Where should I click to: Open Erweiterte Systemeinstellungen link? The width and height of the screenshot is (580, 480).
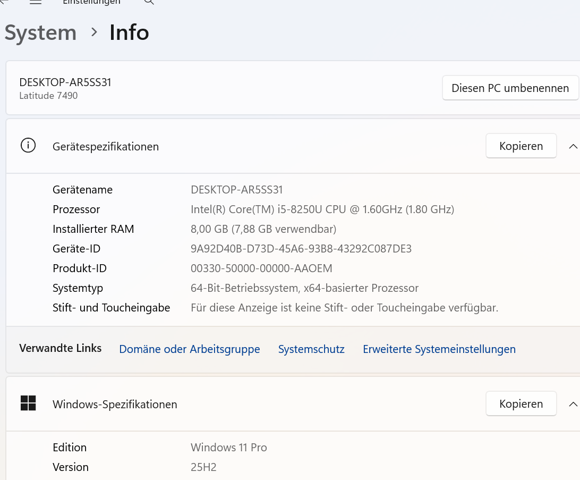[439, 349]
